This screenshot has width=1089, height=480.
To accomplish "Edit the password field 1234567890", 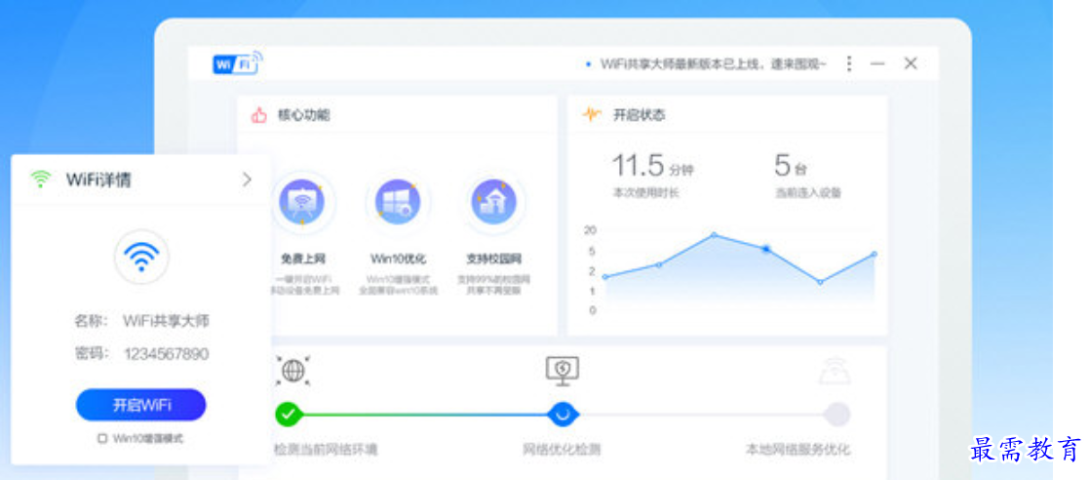I will (x=167, y=354).
